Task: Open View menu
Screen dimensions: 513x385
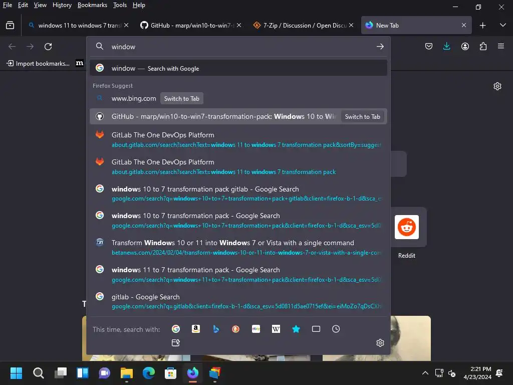Action: pos(40,5)
